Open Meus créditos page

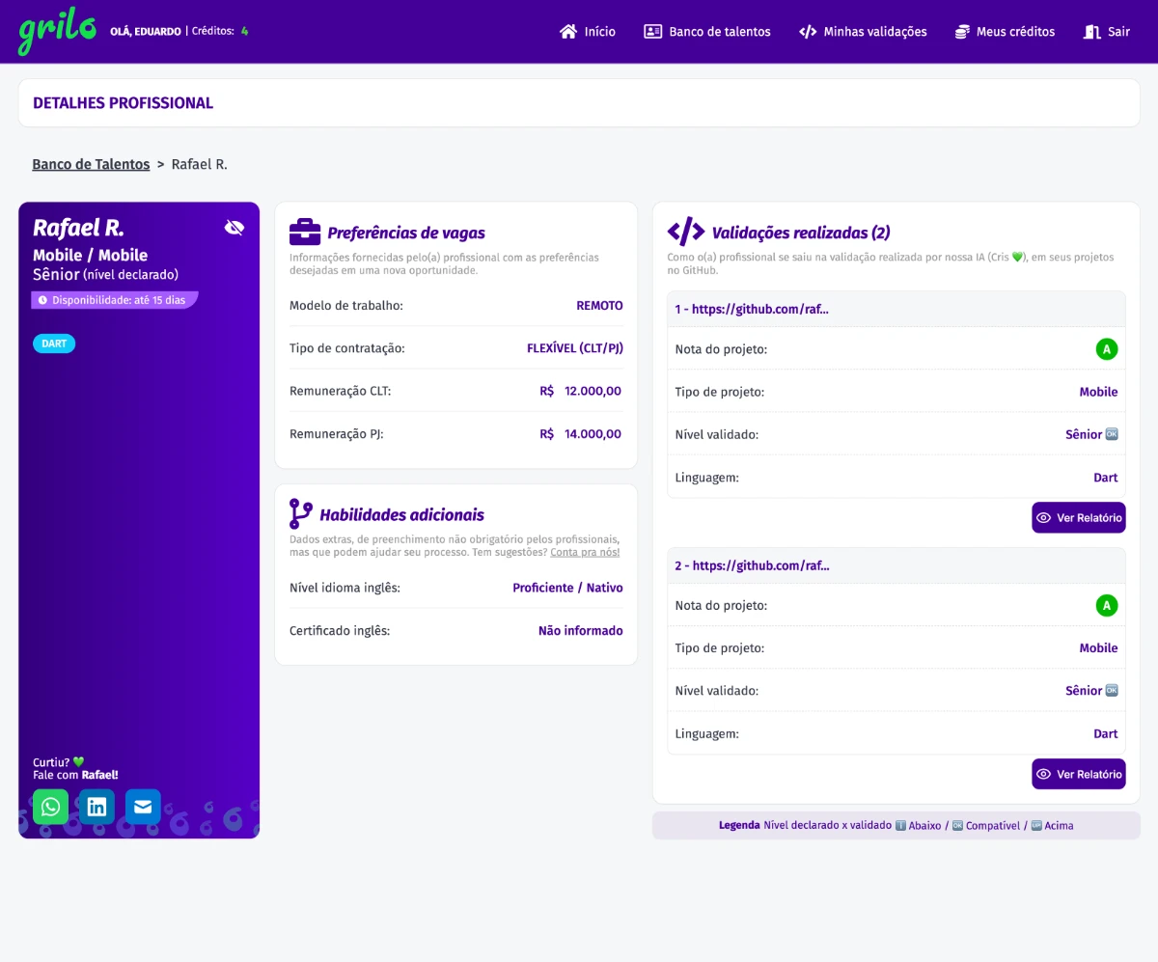(x=1005, y=32)
